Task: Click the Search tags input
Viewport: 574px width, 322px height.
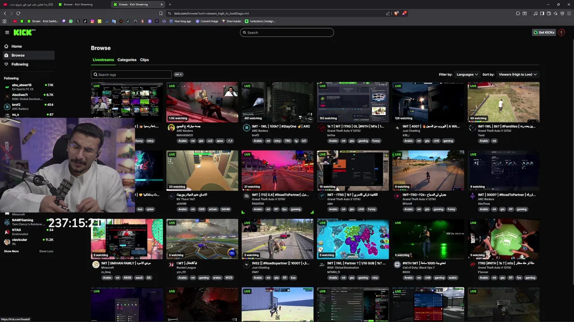Action: tap(131, 75)
